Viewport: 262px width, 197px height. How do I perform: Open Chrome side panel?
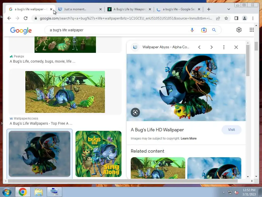coord(236,18)
